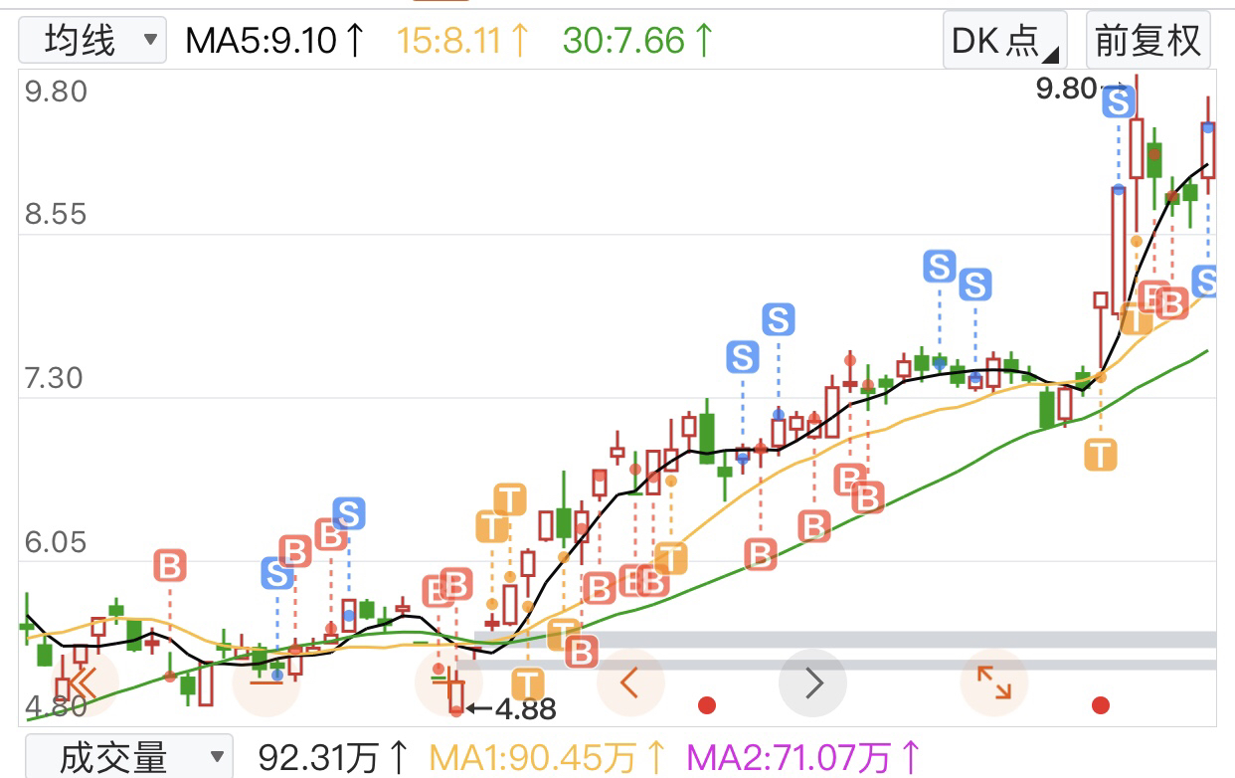This screenshot has height=778, width=1235.
Task: Tap the MA2:71.07万 volume average readout
Action: (x=803, y=758)
